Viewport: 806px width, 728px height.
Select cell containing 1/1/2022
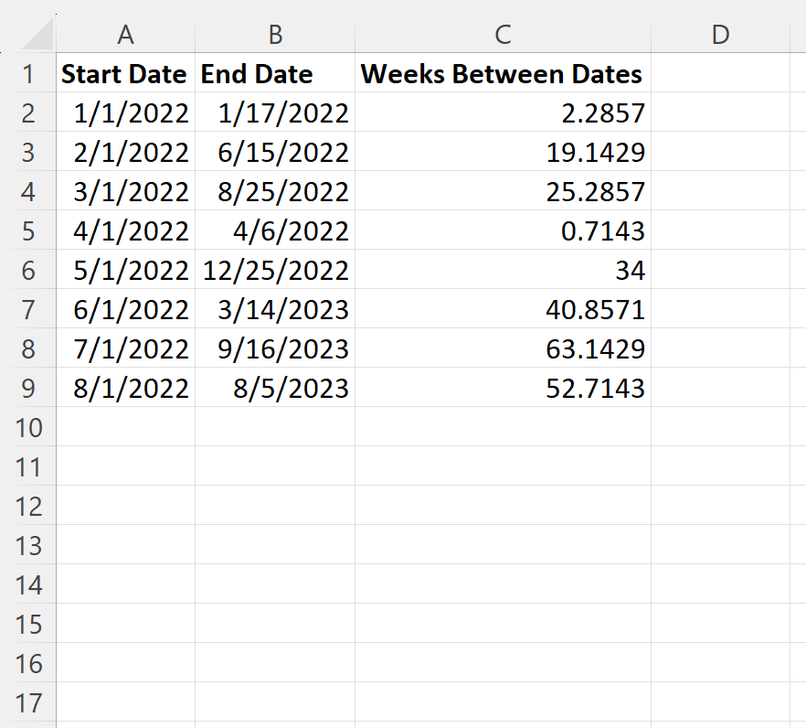(125, 112)
